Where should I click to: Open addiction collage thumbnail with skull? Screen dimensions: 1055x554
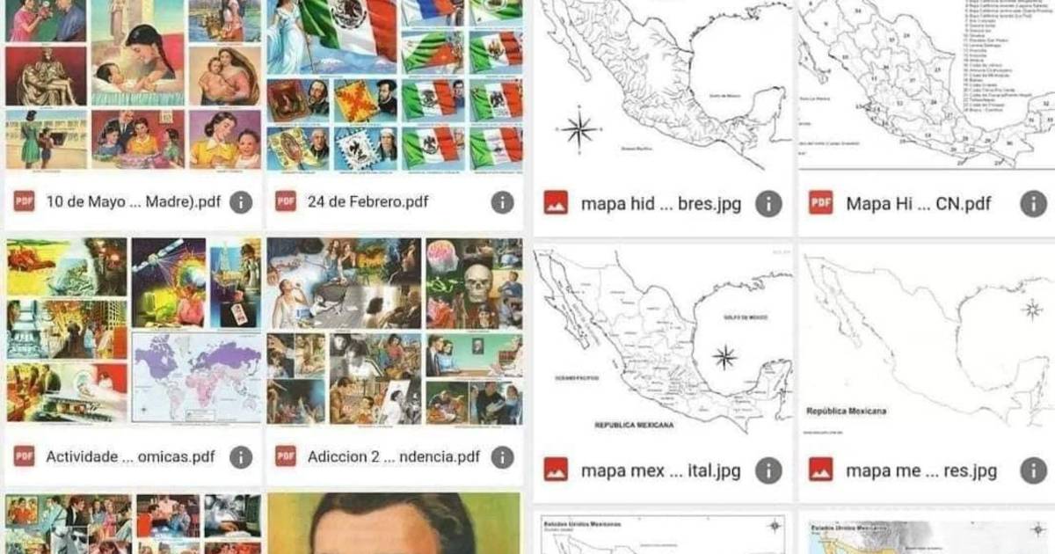click(395, 332)
